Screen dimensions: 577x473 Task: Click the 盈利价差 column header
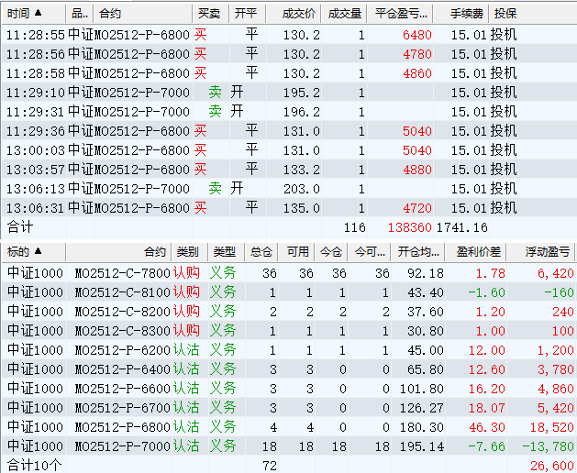click(x=479, y=252)
